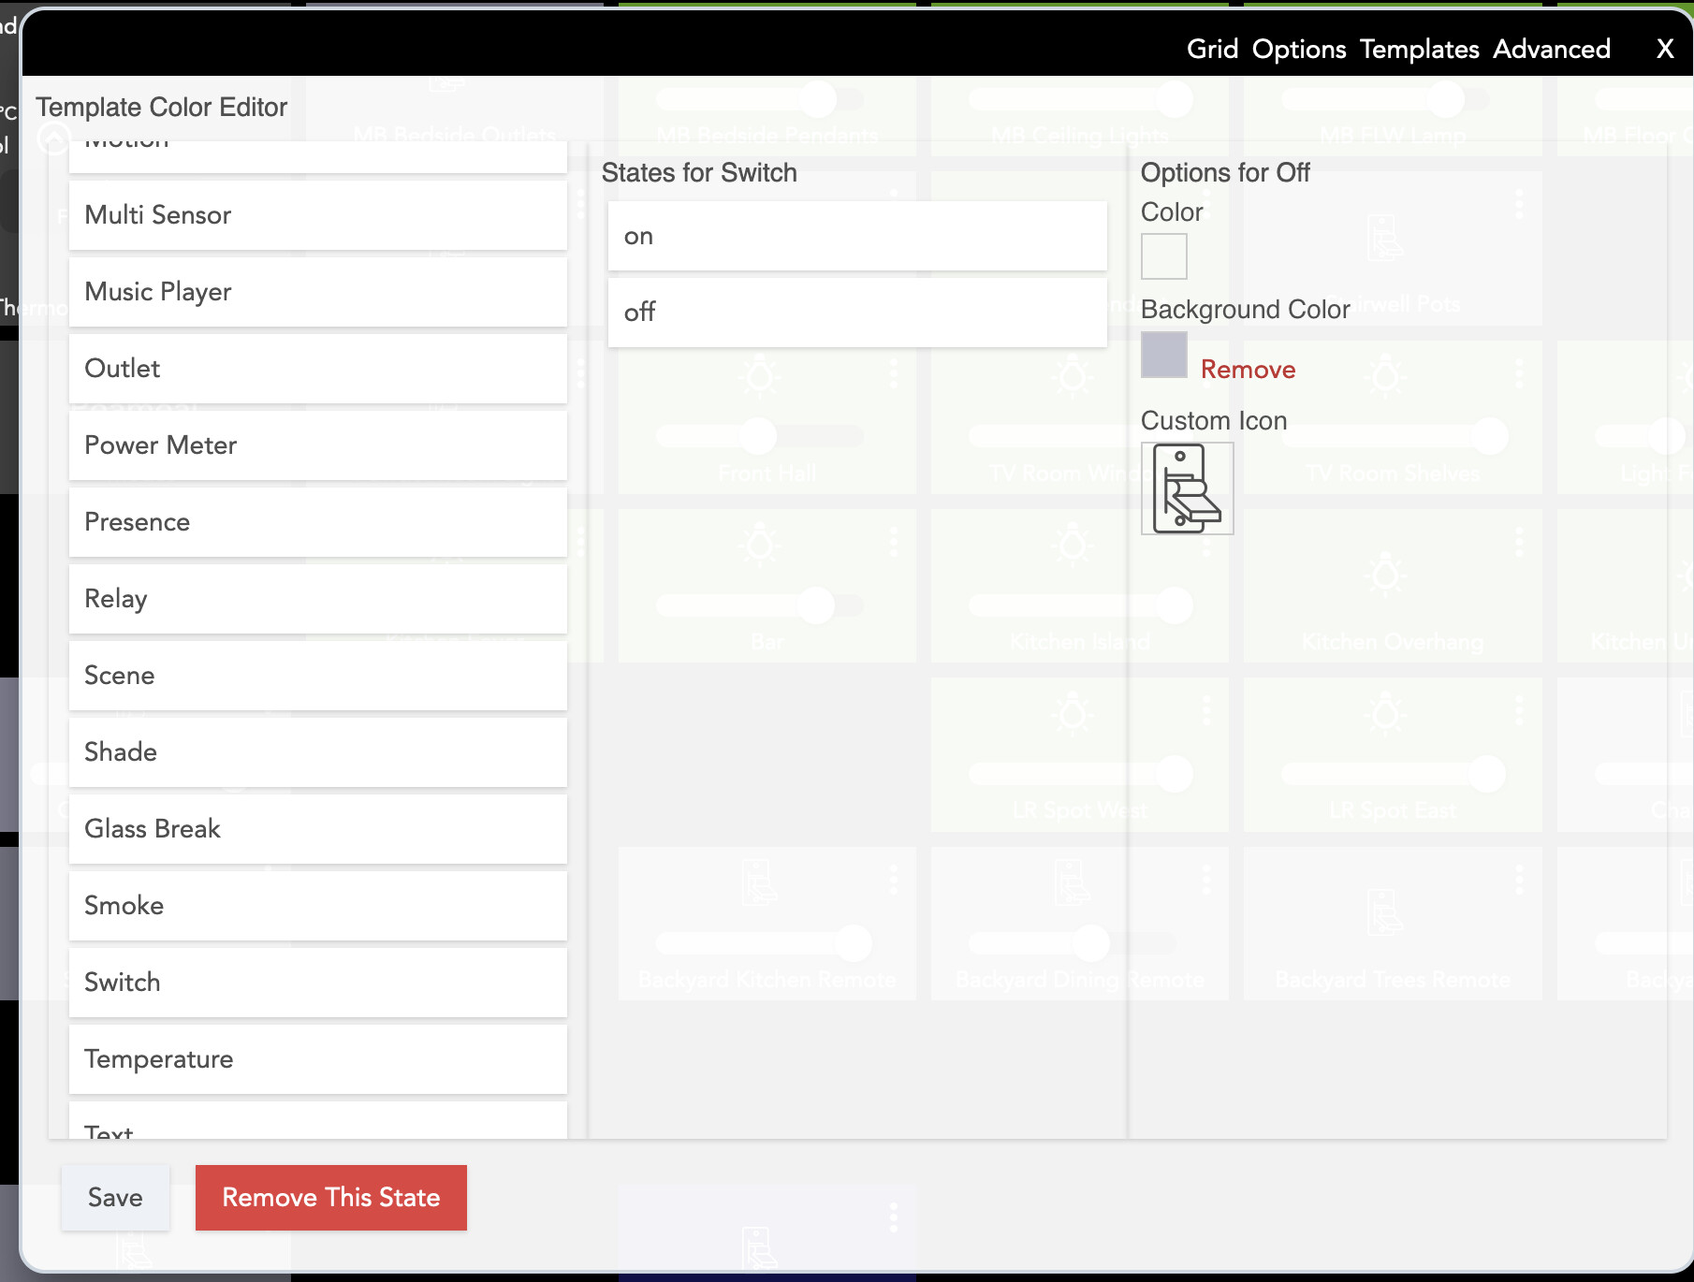This screenshot has height=1282, width=1694.
Task: Change the custom switch icon
Action: (1188, 488)
